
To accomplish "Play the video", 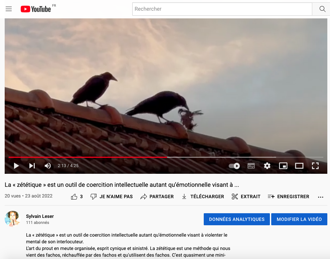I will (x=16, y=166).
